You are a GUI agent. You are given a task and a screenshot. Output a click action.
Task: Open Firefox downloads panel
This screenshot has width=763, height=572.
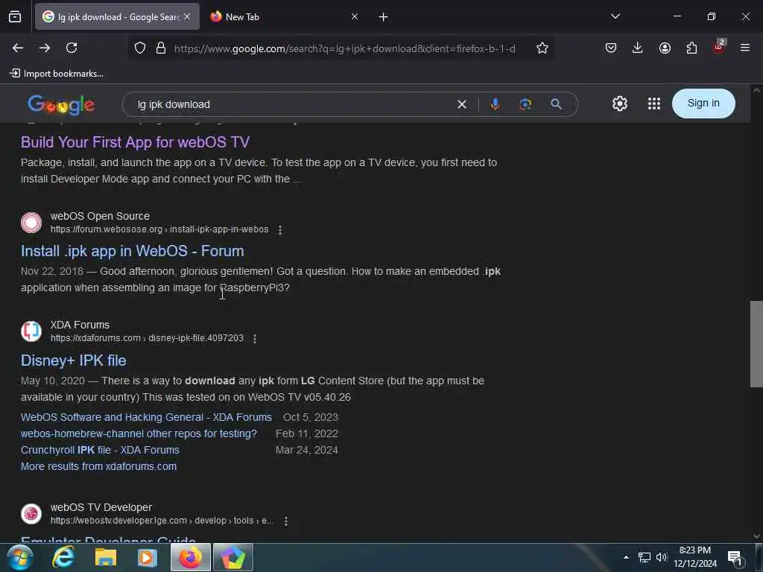638,48
